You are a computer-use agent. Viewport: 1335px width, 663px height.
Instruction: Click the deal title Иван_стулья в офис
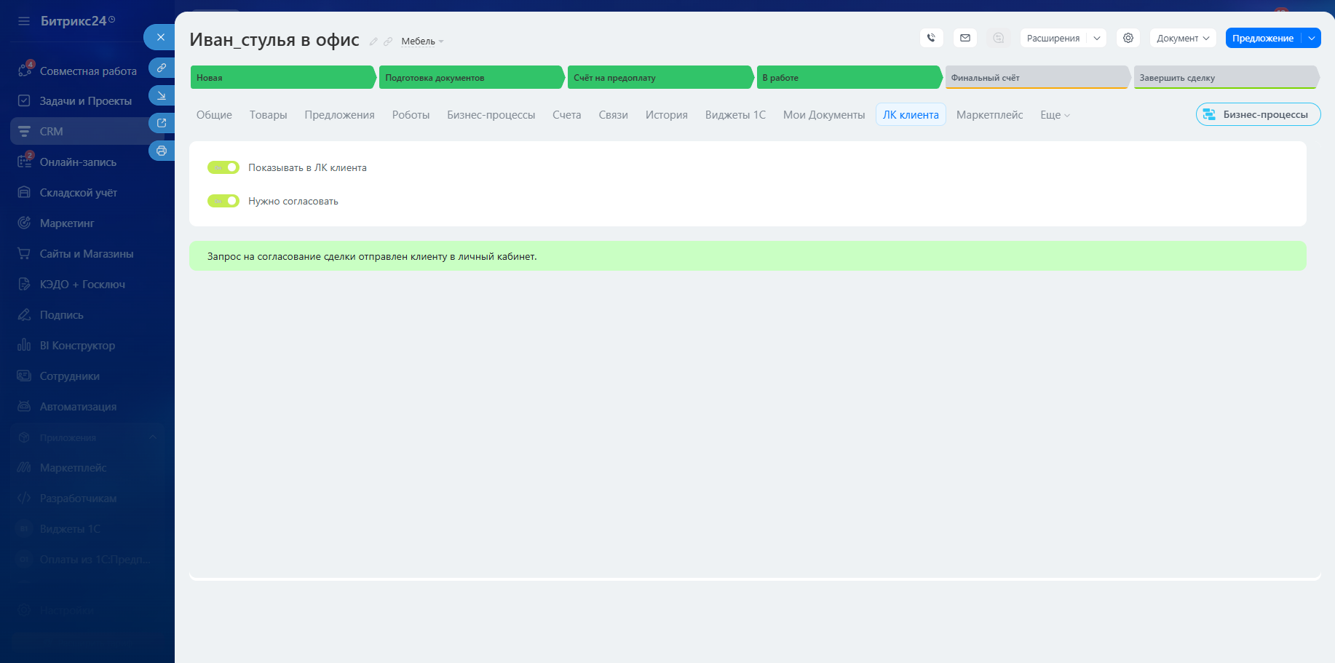[274, 39]
